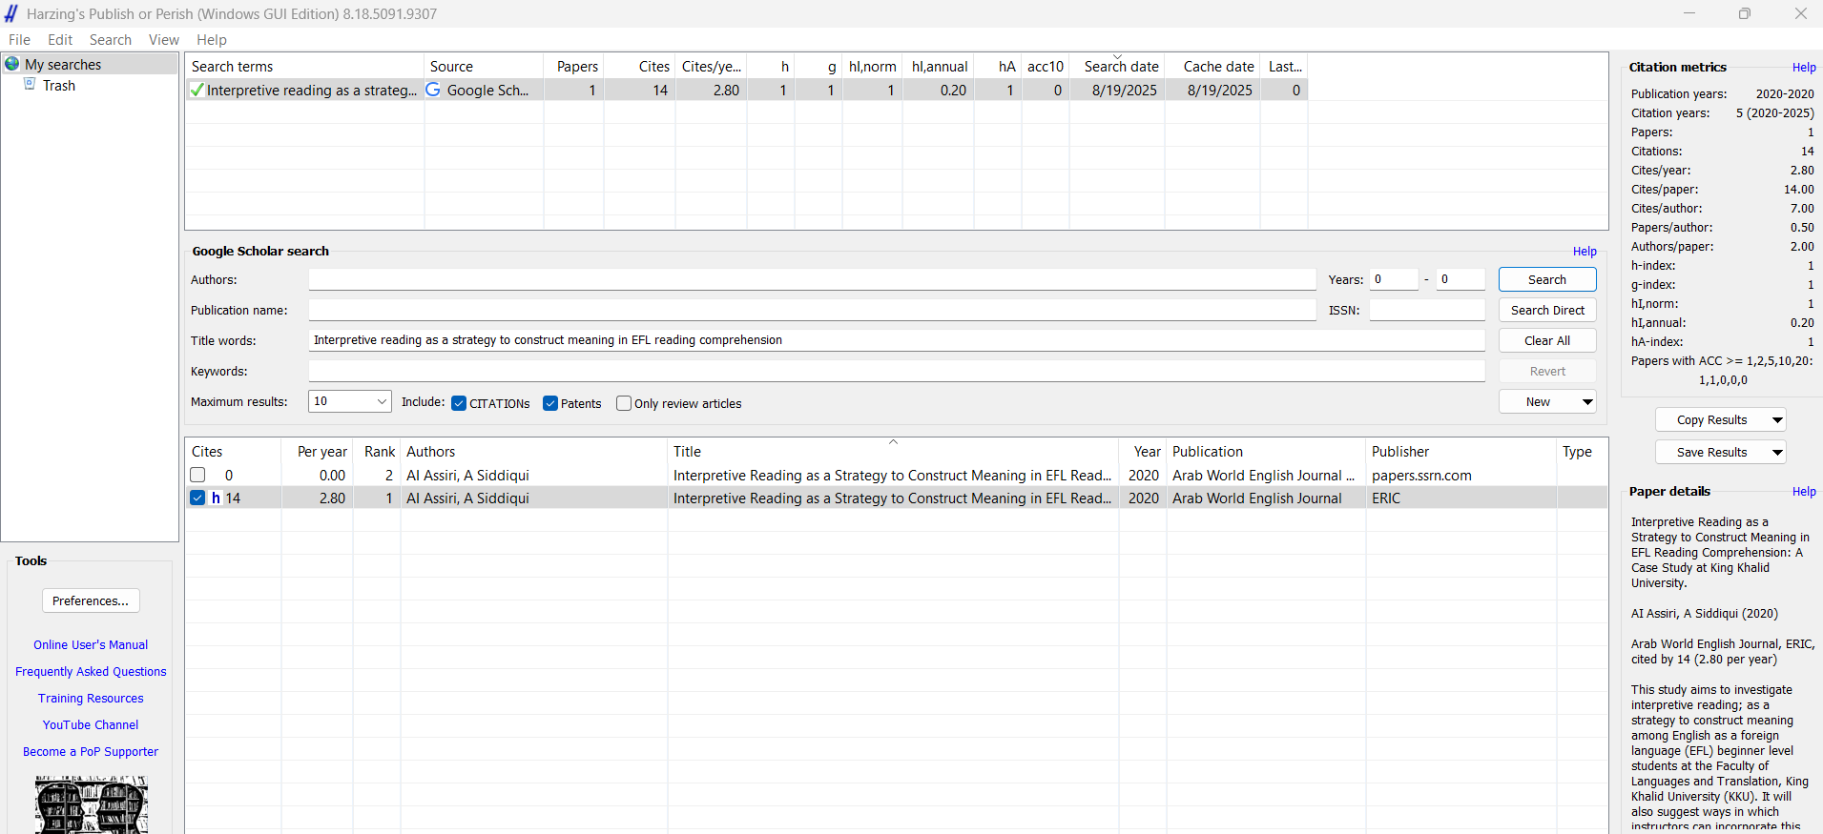1823x834 pixels.
Task: Click the Source column header
Action: coord(484,67)
